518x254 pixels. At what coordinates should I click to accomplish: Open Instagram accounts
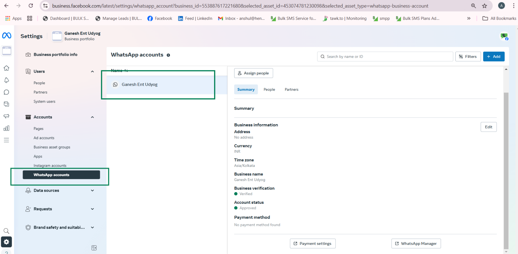pyautogui.click(x=50, y=166)
